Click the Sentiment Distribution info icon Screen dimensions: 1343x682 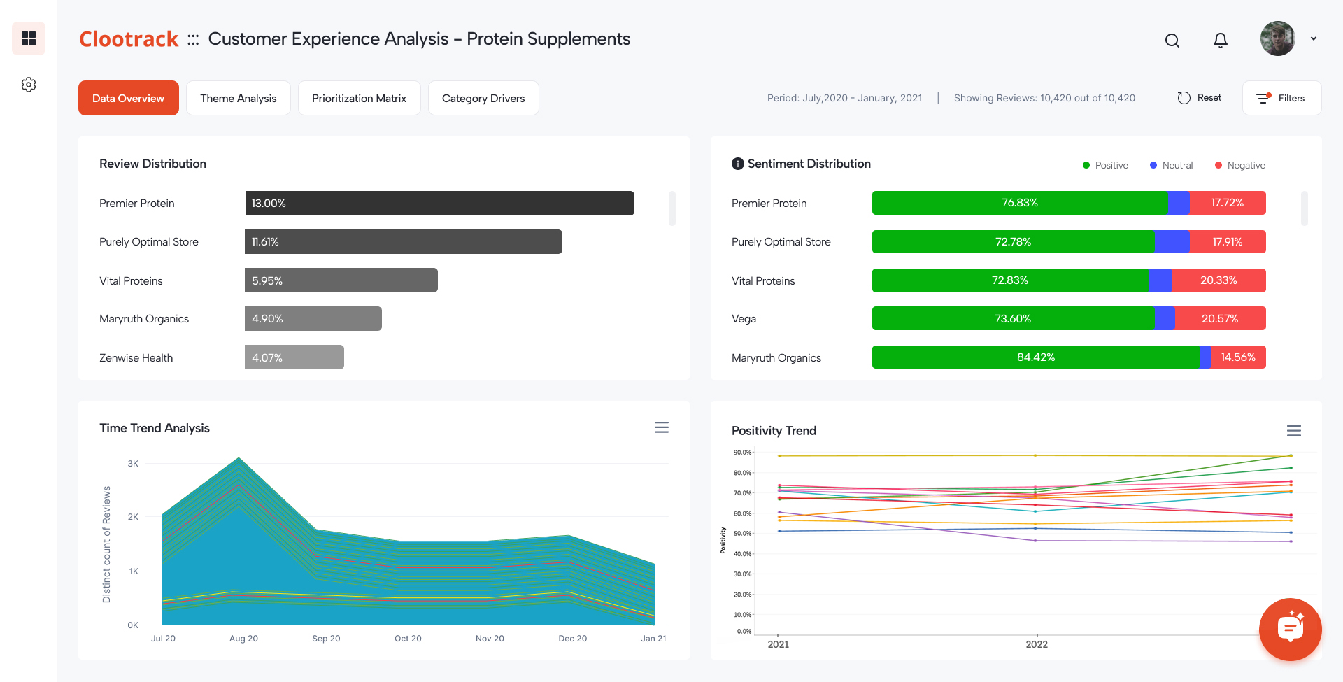tap(737, 164)
